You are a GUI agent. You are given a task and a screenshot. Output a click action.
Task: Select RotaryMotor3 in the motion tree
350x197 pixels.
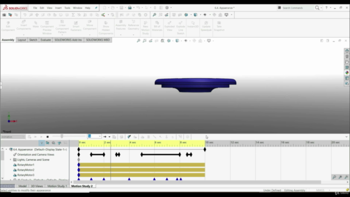[x=26, y=175]
